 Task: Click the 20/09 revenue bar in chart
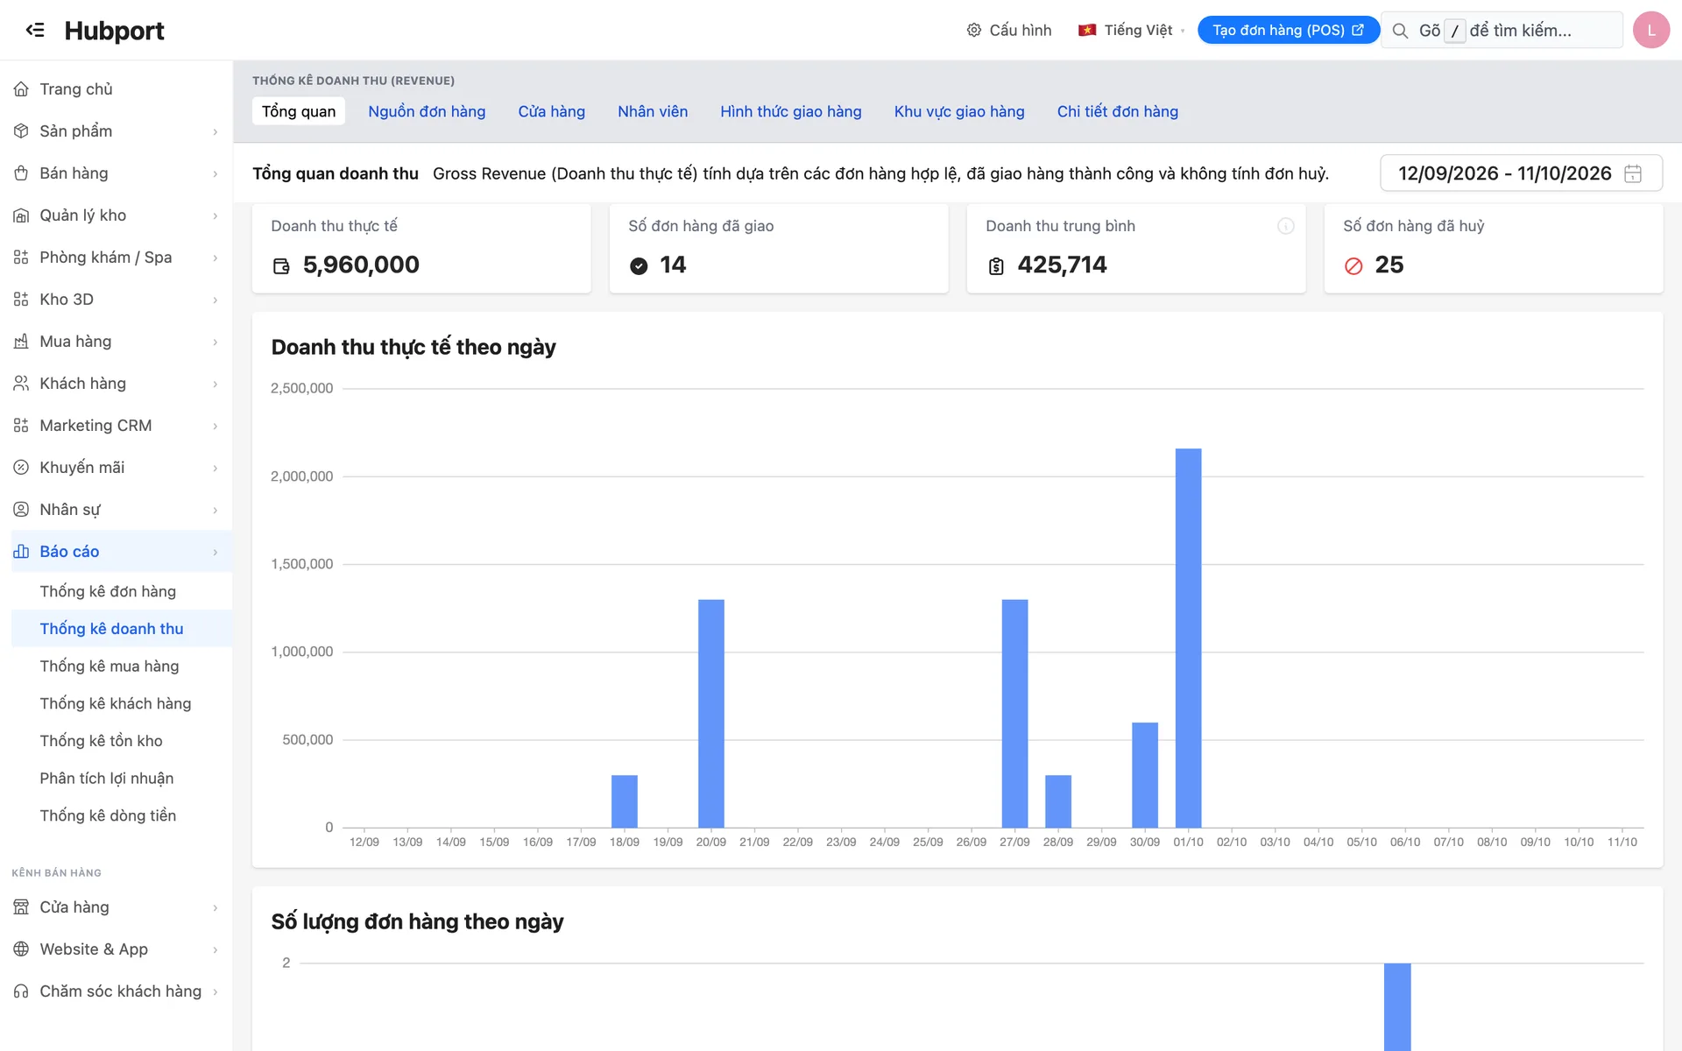tap(711, 713)
